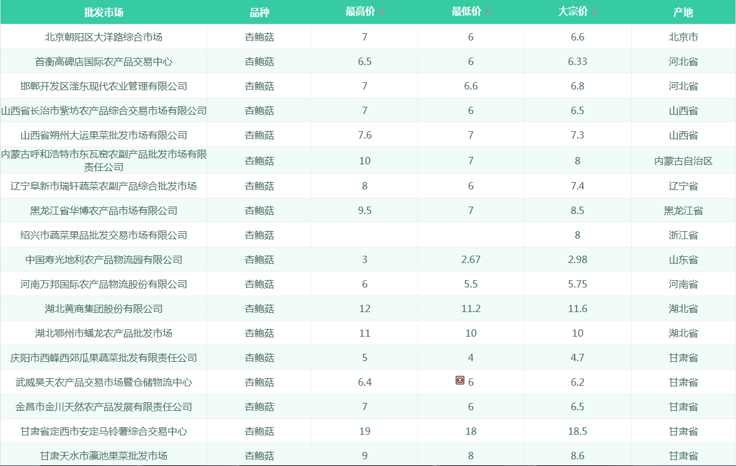Viewport: 736px width, 466px height.
Task: Open 首衡高碑店国际农产品交易中心 market entry
Action: pyautogui.click(x=104, y=61)
